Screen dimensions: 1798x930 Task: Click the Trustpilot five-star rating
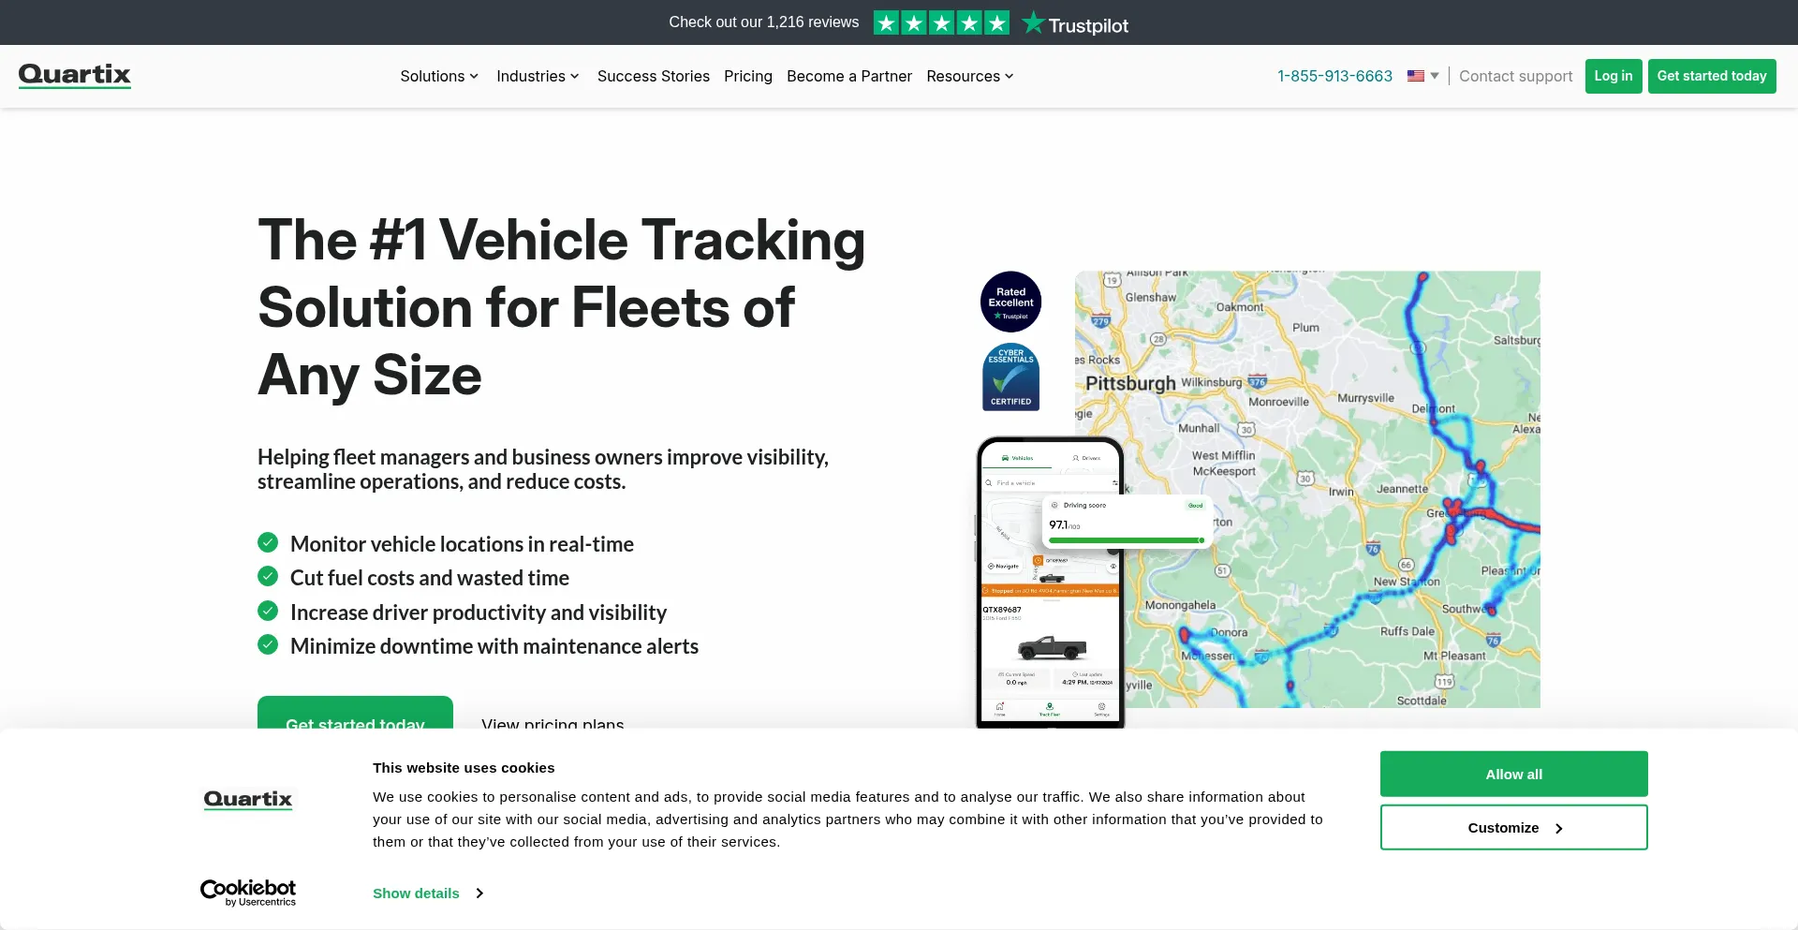[x=941, y=22]
